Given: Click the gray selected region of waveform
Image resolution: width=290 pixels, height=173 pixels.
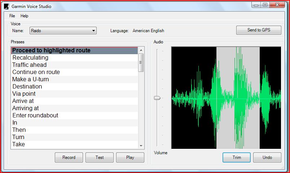Looking at the screenshot, I should [x=238, y=98].
